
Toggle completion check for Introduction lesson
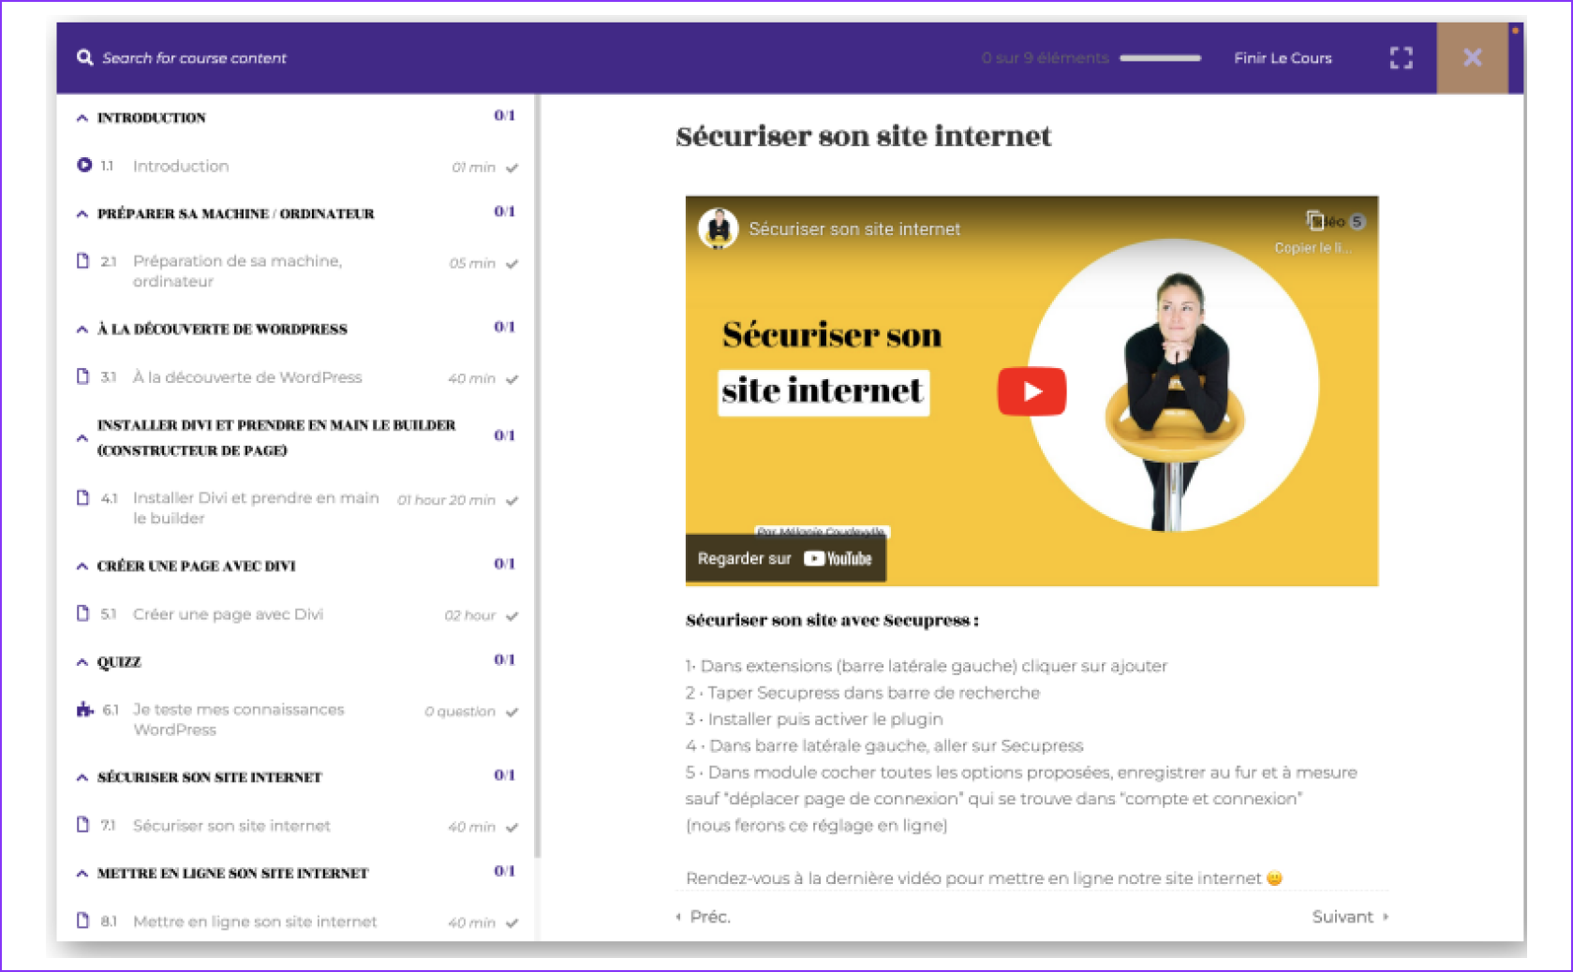coord(512,168)
